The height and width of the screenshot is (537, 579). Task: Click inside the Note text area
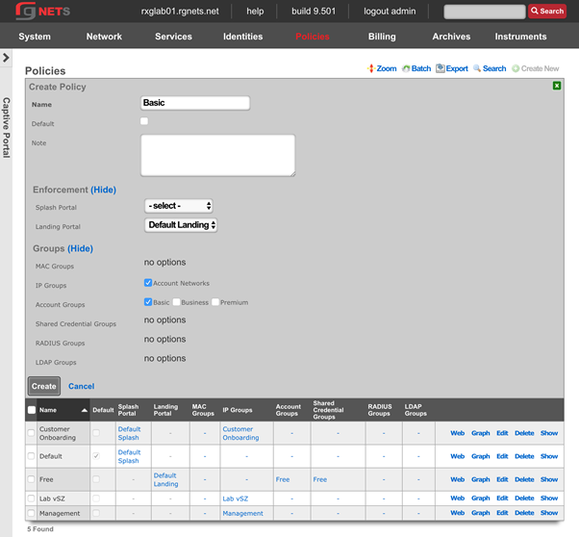[x=217, y=155]
